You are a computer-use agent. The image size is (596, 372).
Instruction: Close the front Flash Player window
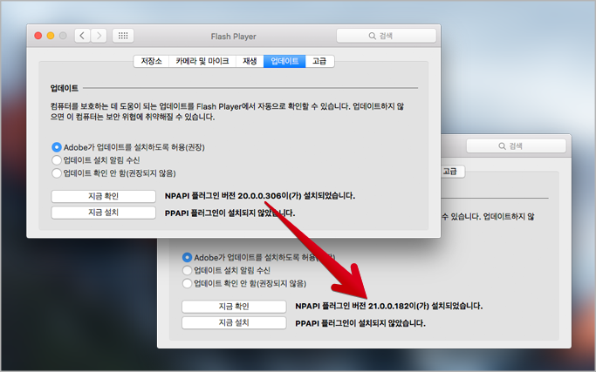(x=38, y=36)
